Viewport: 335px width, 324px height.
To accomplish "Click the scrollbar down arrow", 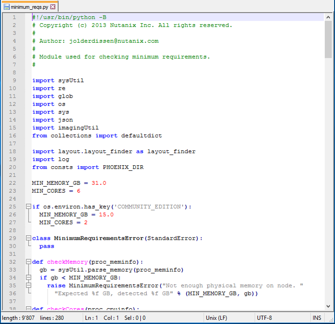I will click(x=329, y=306).
